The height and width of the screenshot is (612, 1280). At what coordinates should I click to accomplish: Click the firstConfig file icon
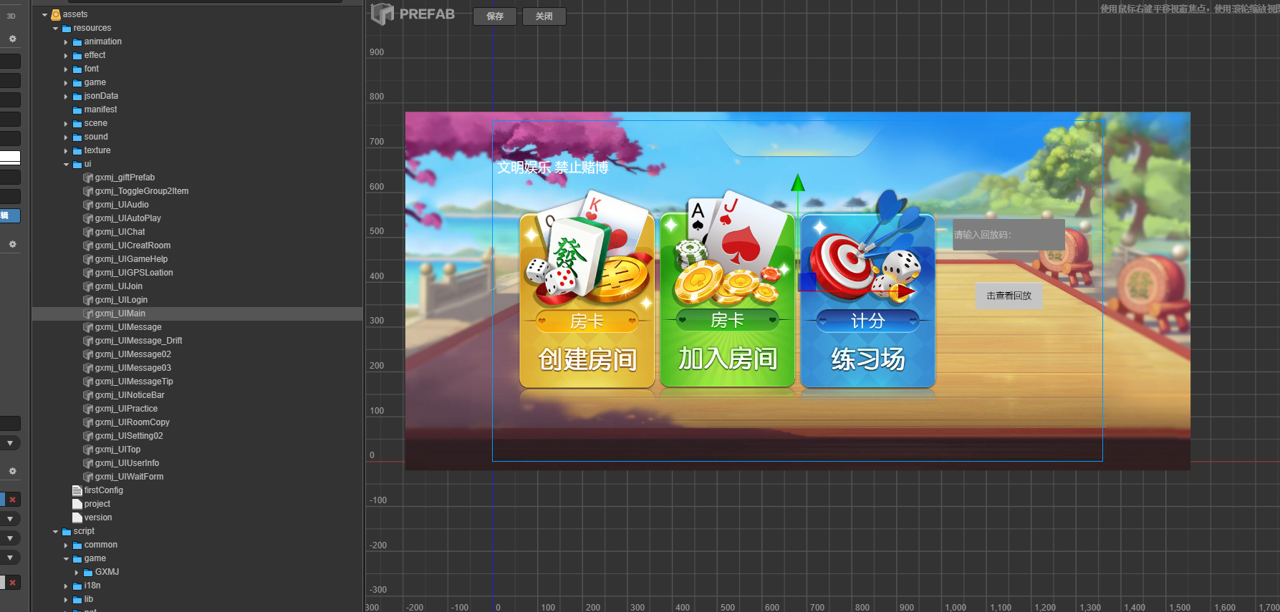tap(77, 490)
